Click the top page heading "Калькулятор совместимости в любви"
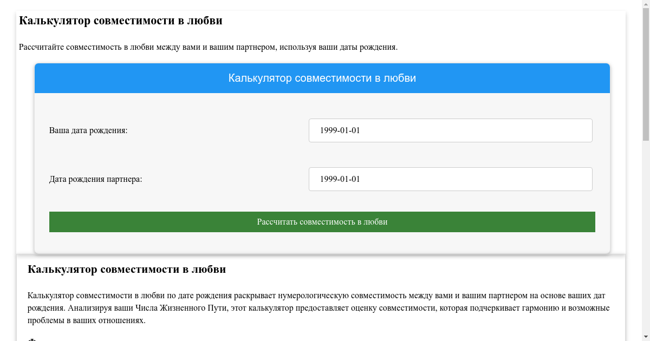The width and height of the screenshot is (650, 341). click(121, 21)
